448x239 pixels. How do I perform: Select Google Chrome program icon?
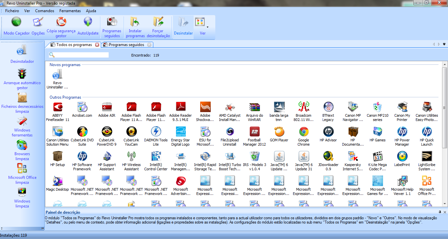click(x=304, y=136)
